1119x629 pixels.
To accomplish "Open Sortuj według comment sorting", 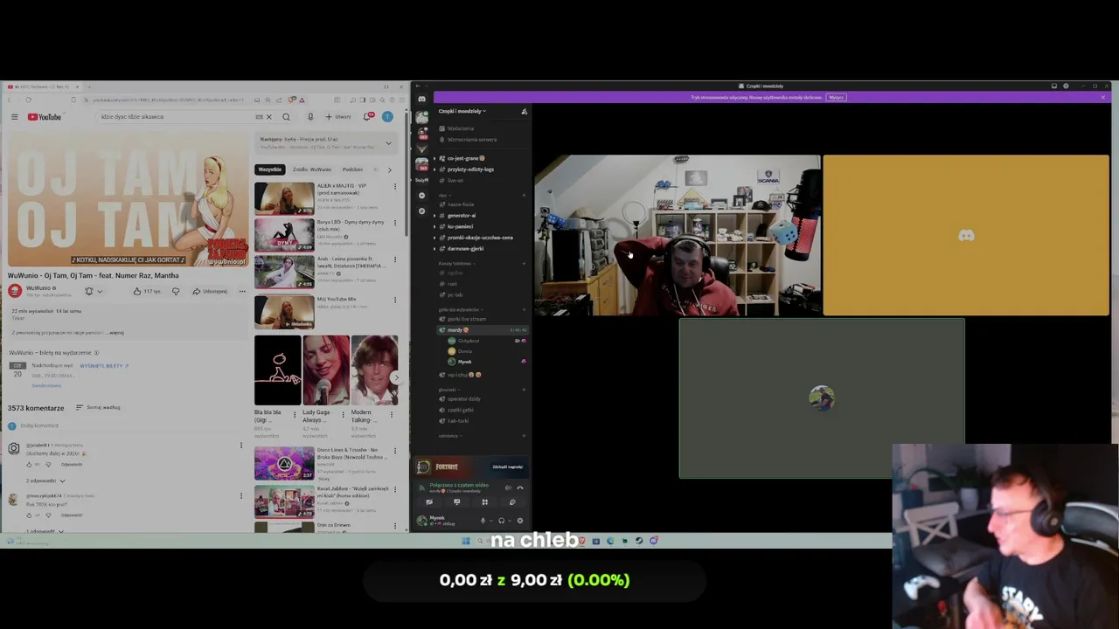I will tap(98, 407).
